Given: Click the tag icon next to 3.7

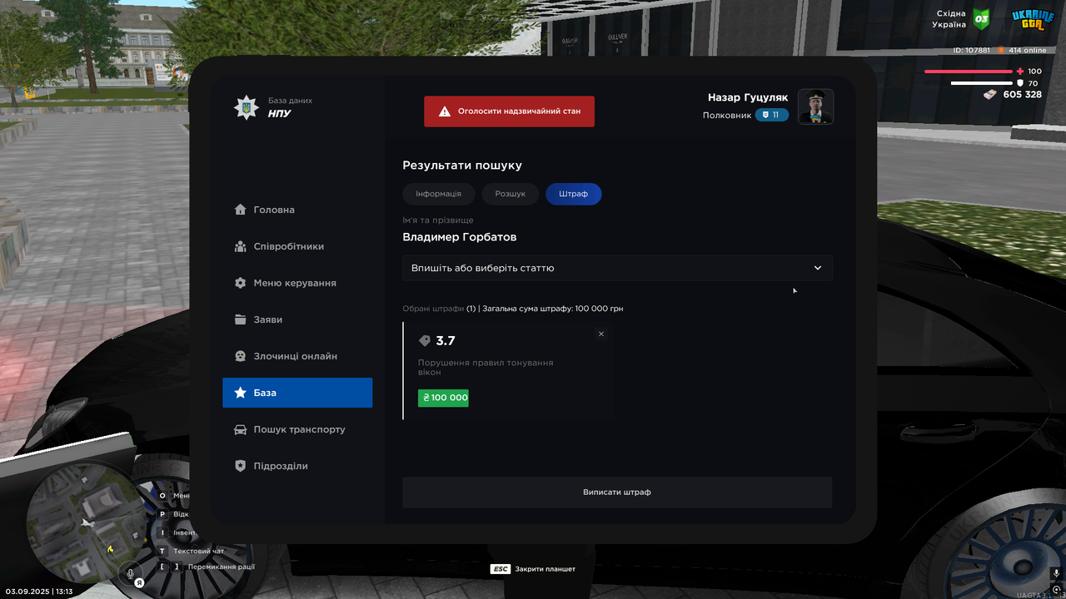Looking at the screenshot, I should coord(425,341).
